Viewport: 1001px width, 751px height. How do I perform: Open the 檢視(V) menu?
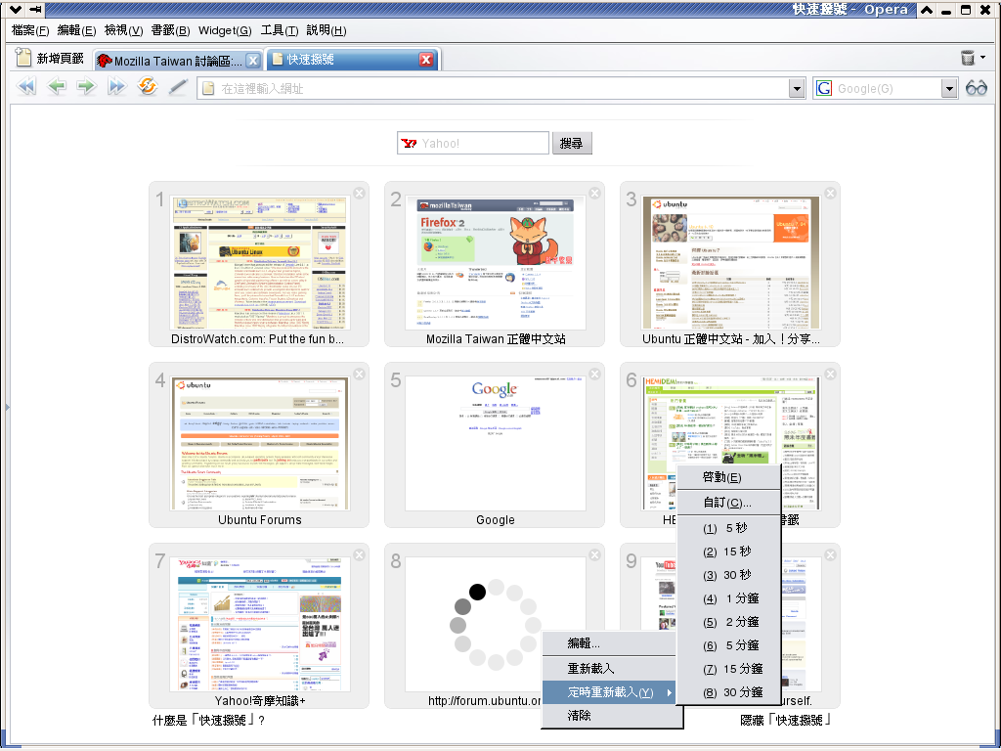(x=124, y=30)
